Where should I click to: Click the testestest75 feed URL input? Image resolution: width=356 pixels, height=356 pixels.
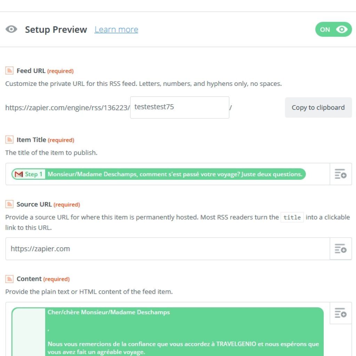180,107
